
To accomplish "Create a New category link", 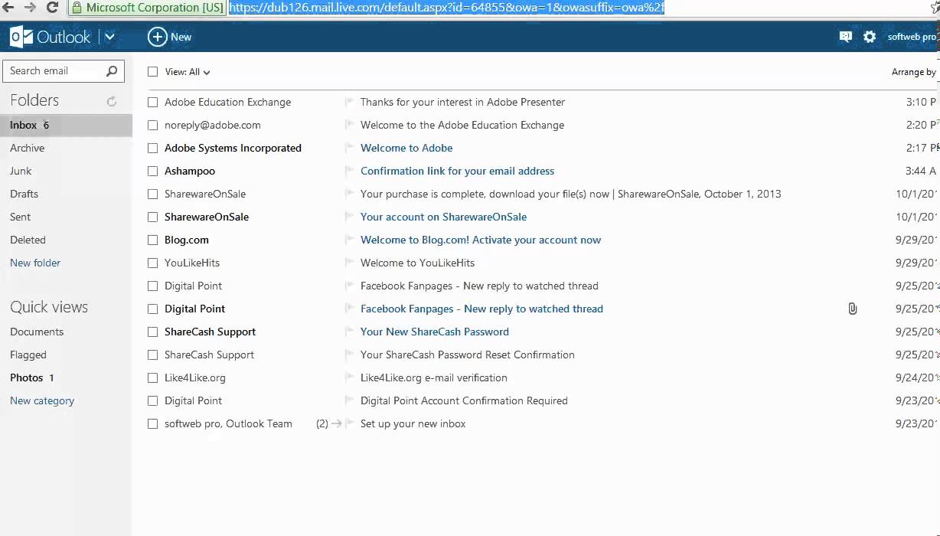I will pyautogui.click(x=42, y=400).
